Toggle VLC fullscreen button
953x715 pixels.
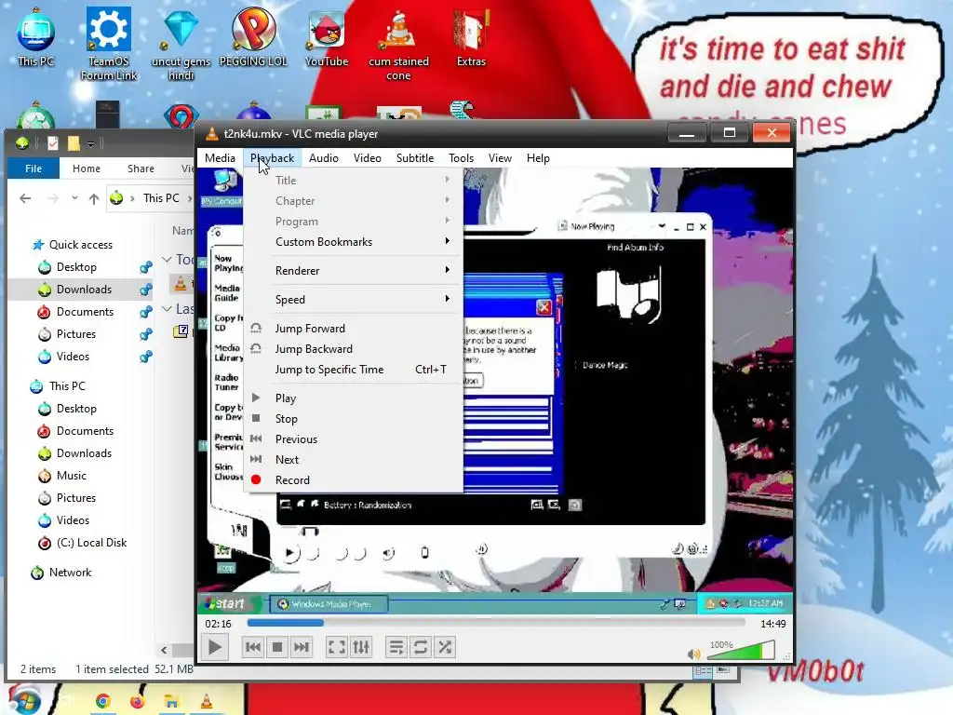pos(337,648)
